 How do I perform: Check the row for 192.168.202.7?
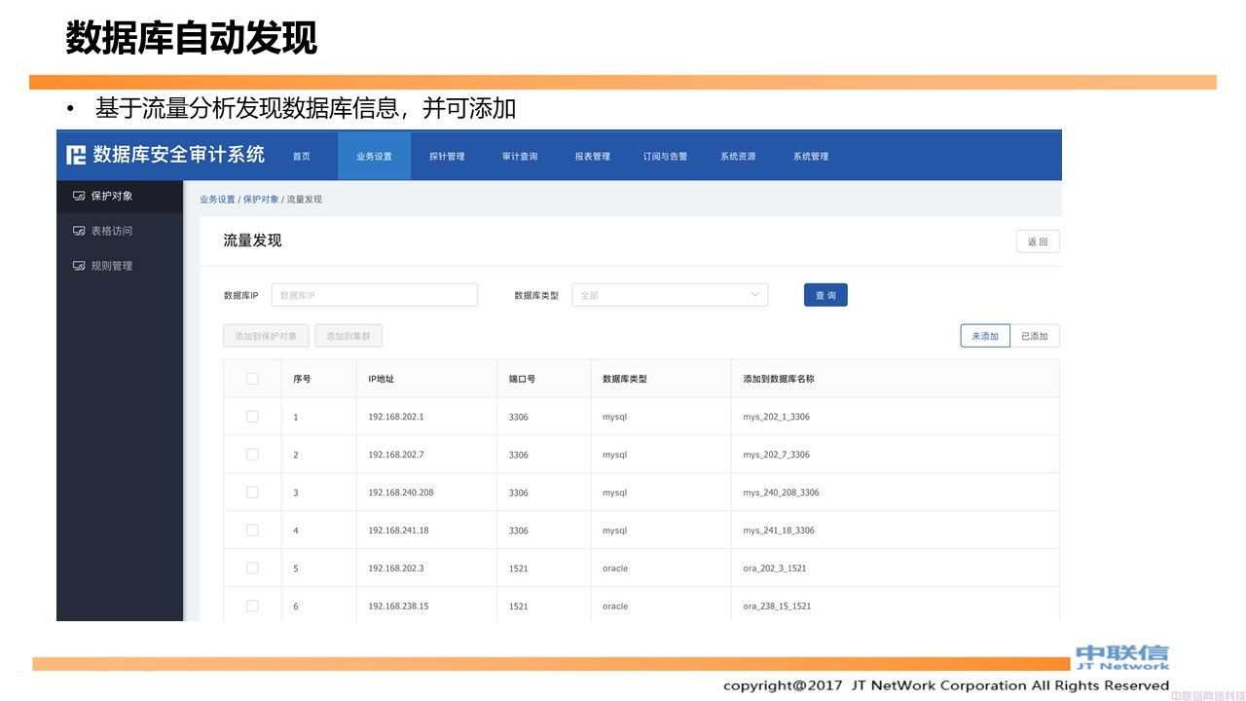click(x=252, y=455)
